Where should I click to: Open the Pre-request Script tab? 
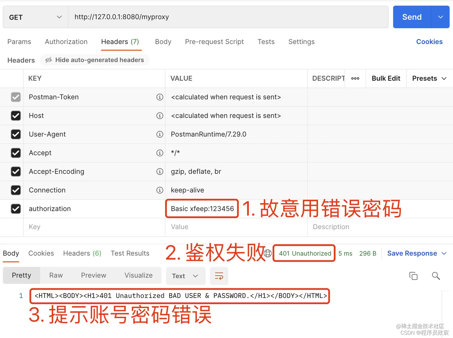(215, 42)
